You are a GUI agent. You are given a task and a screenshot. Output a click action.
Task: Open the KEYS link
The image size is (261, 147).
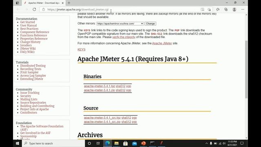(x=82, y=49)
